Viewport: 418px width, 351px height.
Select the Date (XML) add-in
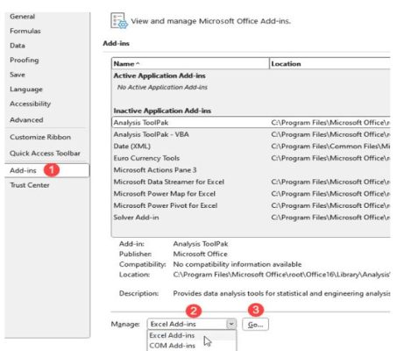click(x=251, y=147)
